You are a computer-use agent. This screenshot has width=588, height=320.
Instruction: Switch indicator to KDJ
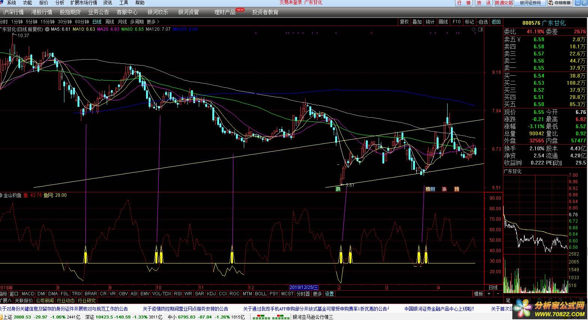(211, 294)
